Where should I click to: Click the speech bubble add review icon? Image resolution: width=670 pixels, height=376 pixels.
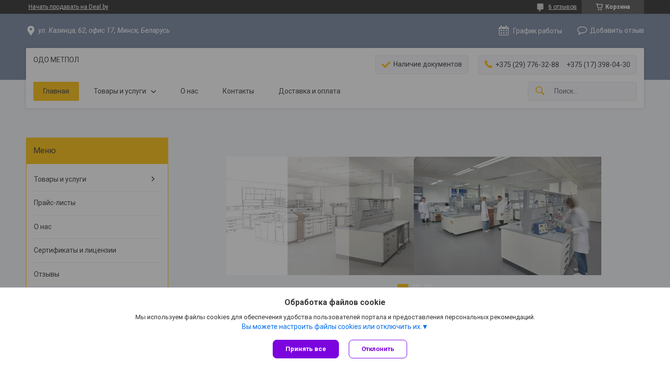tap(582, 30)
